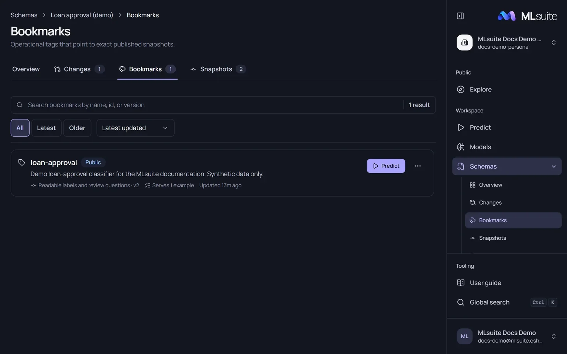The image size is (567, 354).
Task: Open the user account menu chevron
Action: click(554, 336)
